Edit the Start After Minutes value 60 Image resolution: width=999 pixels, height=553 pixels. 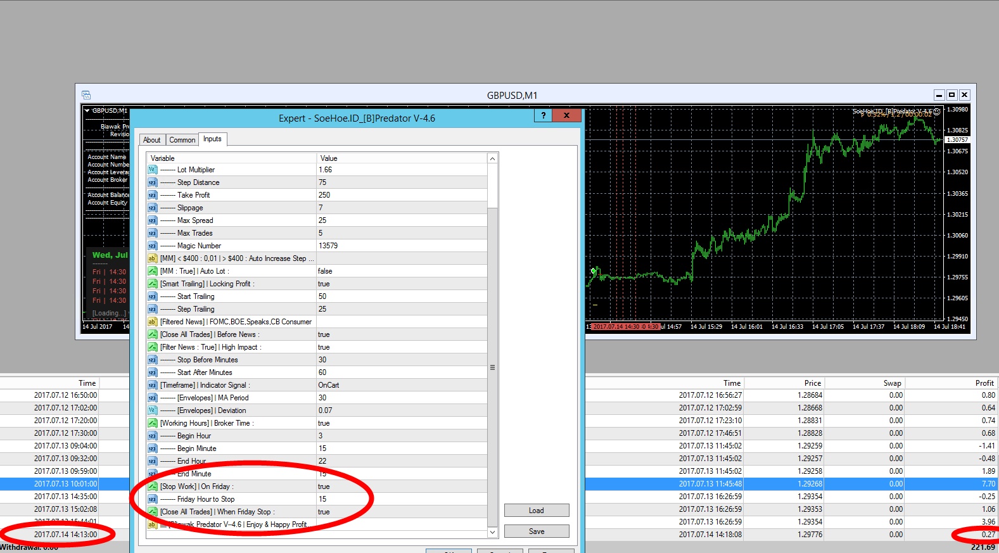click(402, 372)
